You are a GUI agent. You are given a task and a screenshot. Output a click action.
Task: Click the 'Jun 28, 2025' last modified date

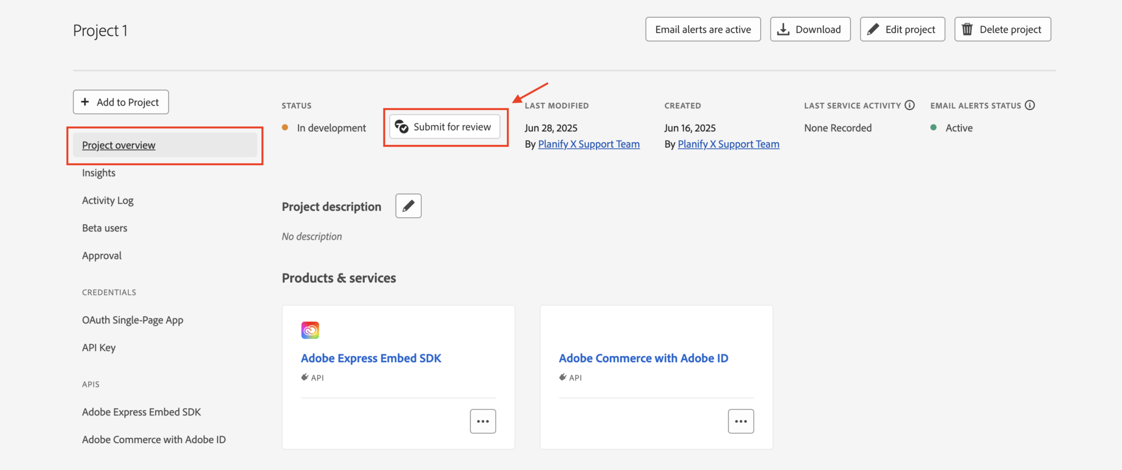click(x=551, y=127)
